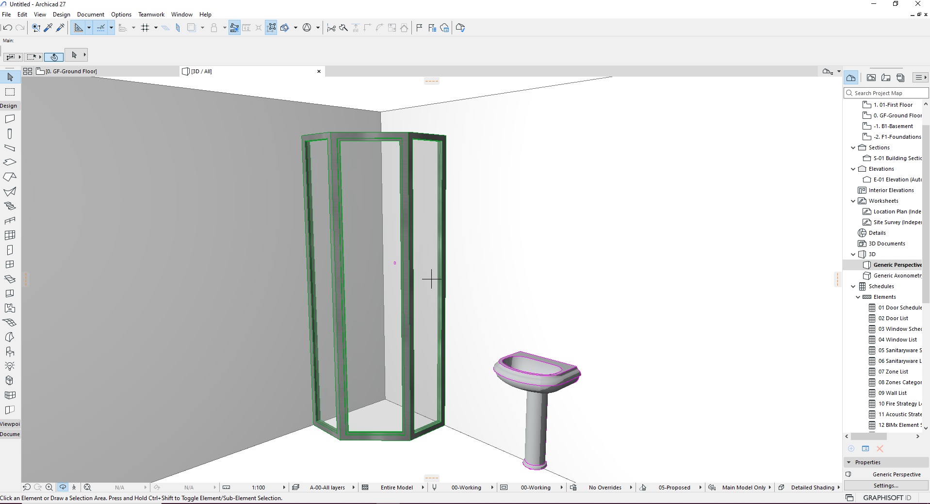This screenshot has width=930, height=504.
Task: Select the Lamp tool
Action: click(x=10, y=366)
